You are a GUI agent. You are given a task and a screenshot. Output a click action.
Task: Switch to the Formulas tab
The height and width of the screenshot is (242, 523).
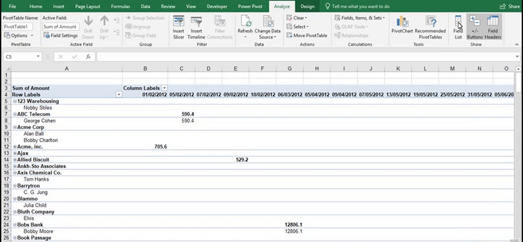coord(120,7)
